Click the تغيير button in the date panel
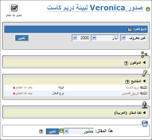 coord(22,38)
